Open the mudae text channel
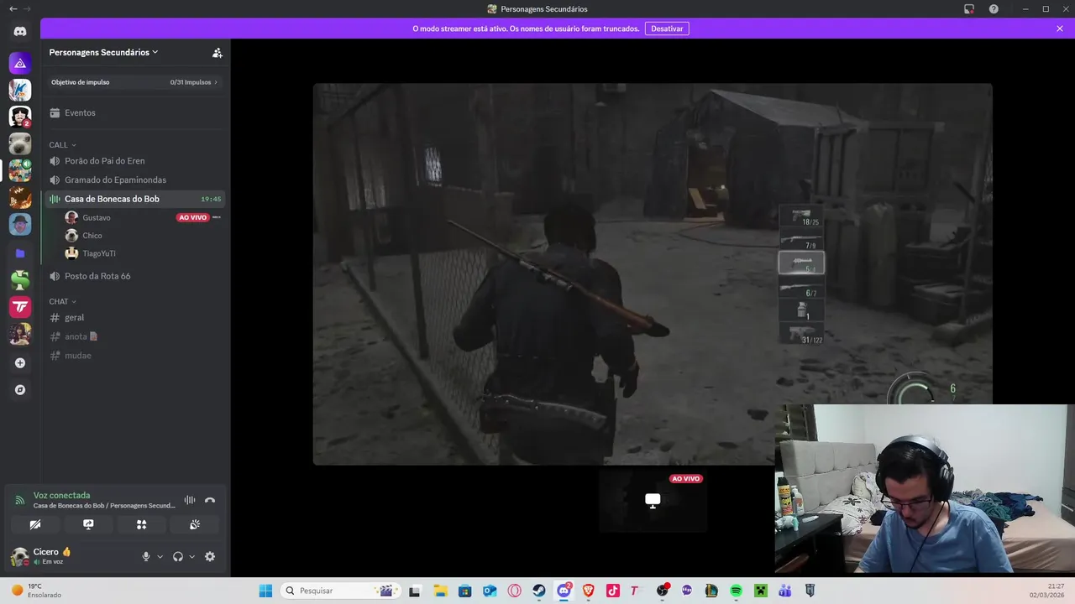The image size is (1075, 604). click(134, 356)
